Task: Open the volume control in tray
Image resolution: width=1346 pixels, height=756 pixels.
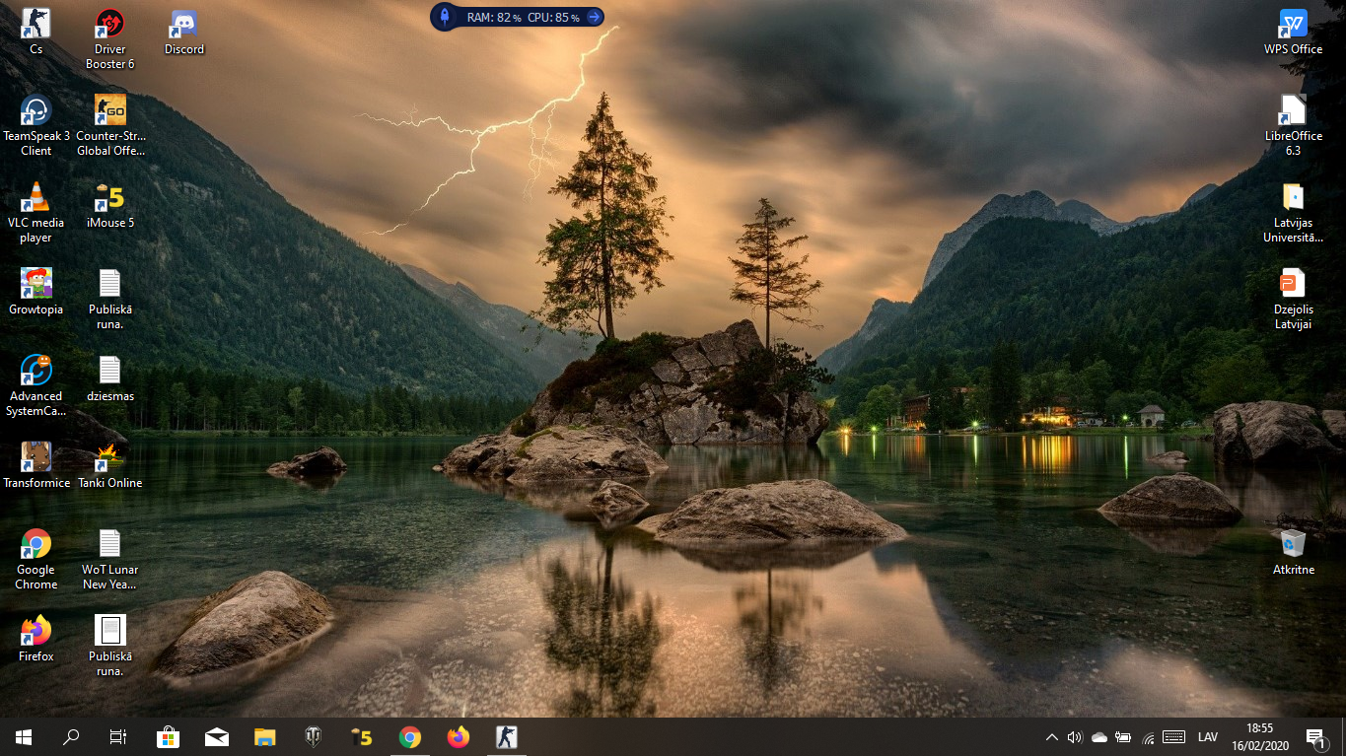Action: click(x=1075, y=737)
